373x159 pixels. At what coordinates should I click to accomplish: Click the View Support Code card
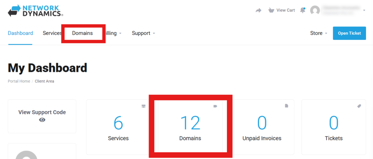(42, 116)
